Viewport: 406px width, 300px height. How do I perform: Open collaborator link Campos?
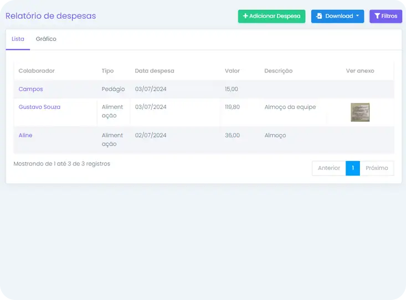tap(30, 89)
